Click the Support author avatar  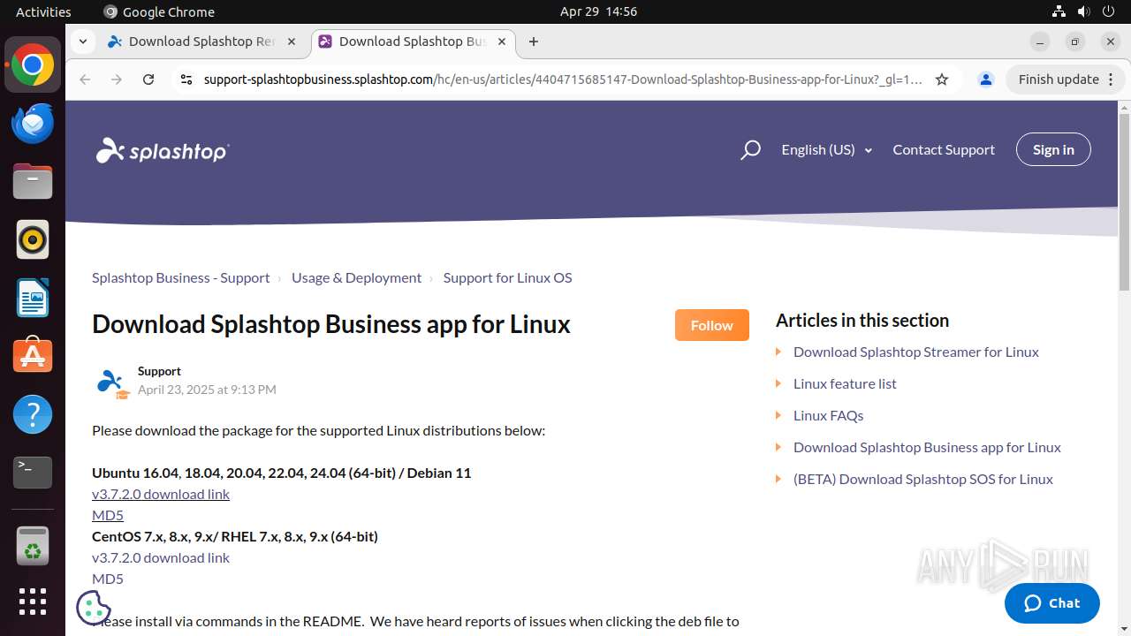pyautogui.click(x=112, y=382)
